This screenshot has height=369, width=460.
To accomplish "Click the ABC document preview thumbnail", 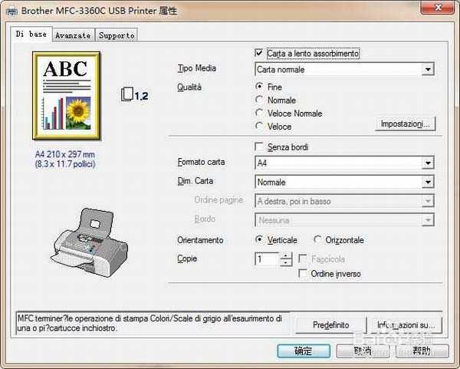I will pyautogui.click(x=66, y=94).
